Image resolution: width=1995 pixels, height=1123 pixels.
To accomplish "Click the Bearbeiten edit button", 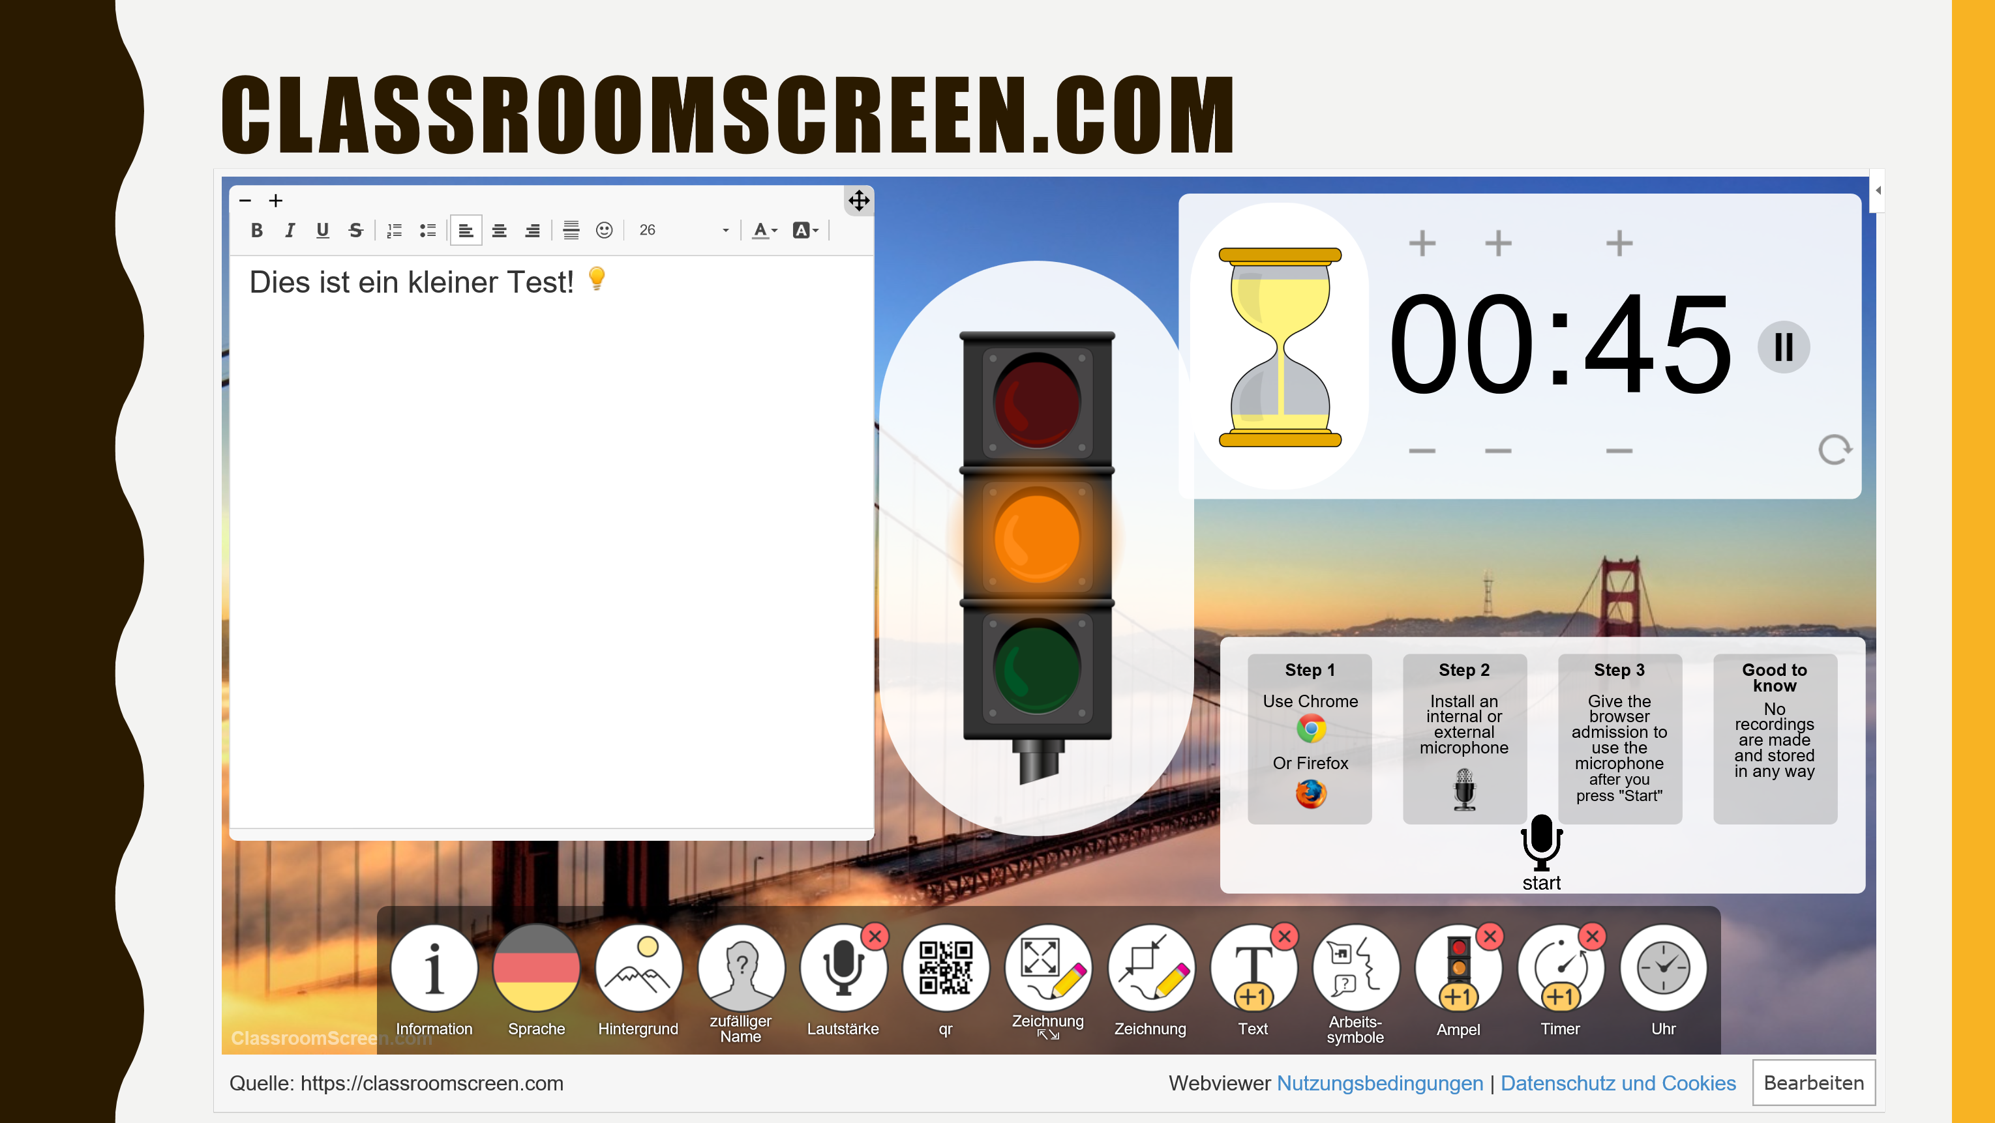I will (1816, 1085).
